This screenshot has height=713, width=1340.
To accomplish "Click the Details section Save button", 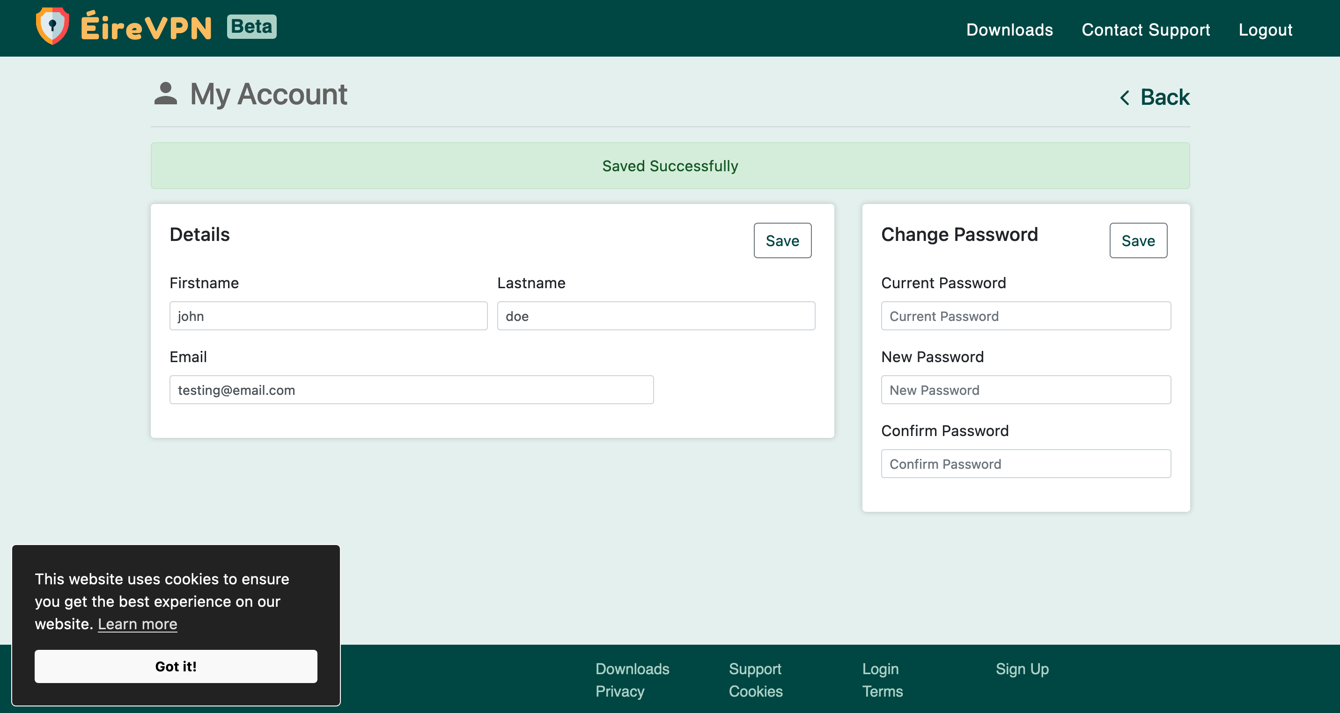I will point(782,241).
